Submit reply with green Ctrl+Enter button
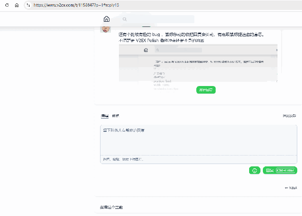 [x=280, y=170]
